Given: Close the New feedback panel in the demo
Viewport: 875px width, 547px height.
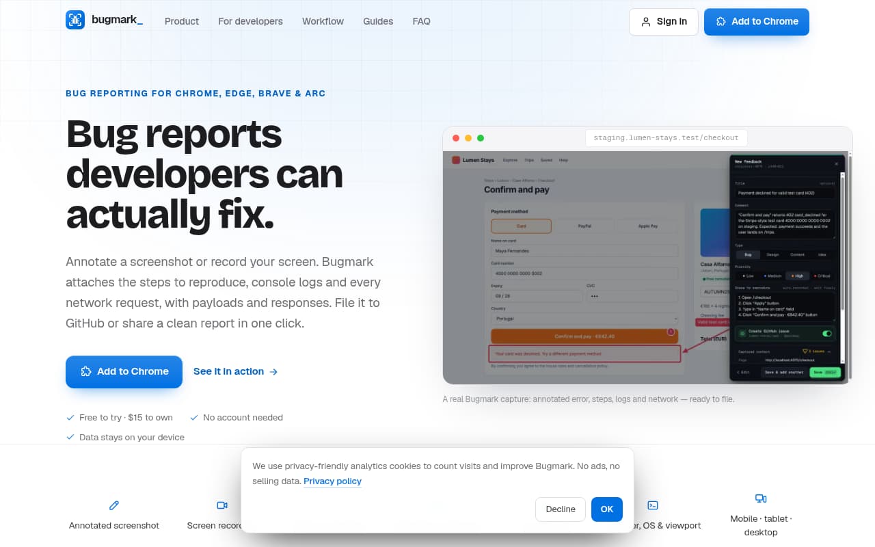Looking at the screenshot, I should (836, 164).
